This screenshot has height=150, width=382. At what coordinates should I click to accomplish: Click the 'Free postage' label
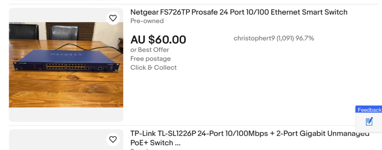coord(151,59)
